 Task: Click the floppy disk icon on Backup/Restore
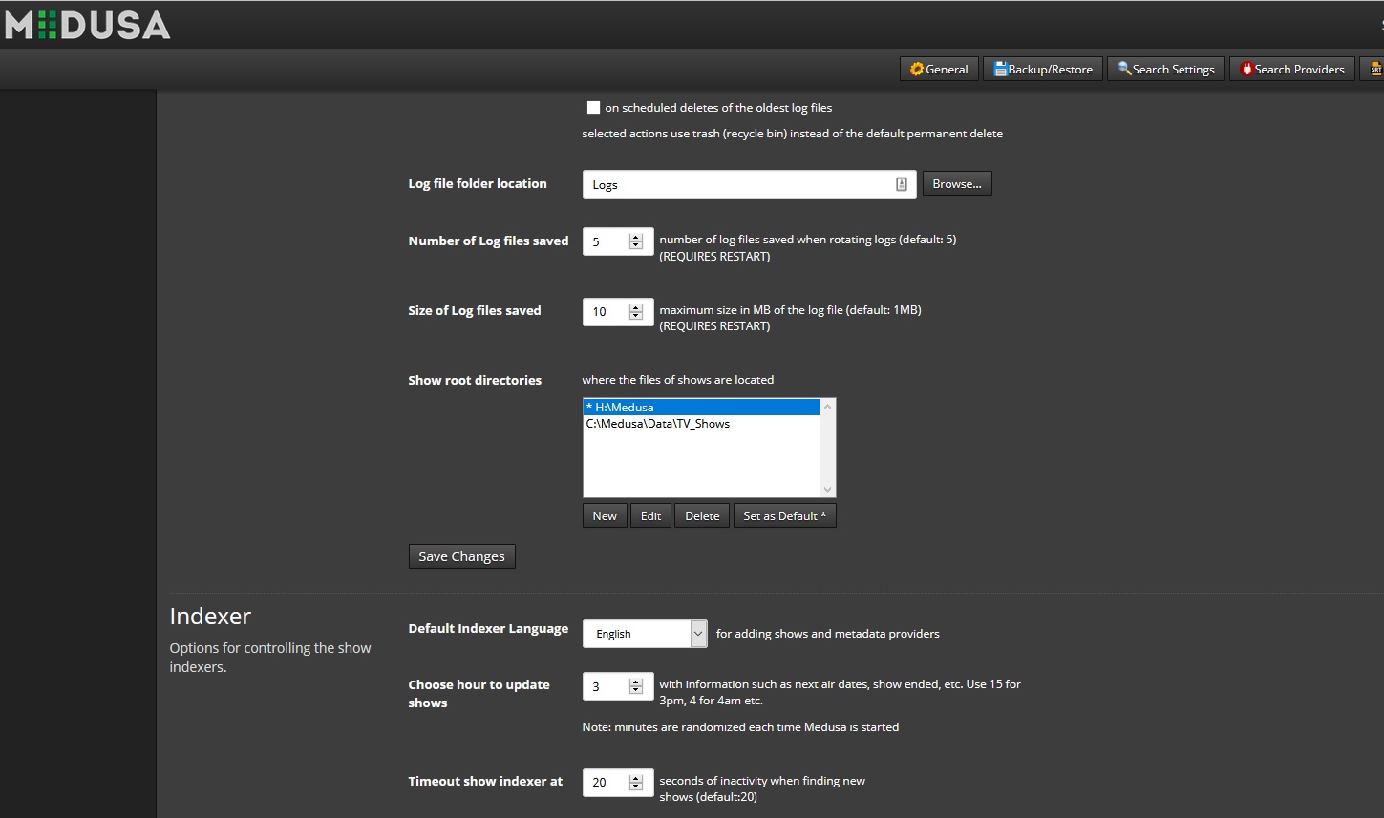coord(999,68)
